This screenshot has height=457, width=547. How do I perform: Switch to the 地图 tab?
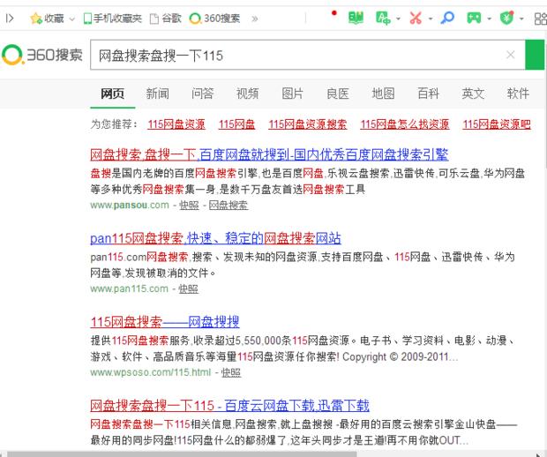[x=383, y=94]
